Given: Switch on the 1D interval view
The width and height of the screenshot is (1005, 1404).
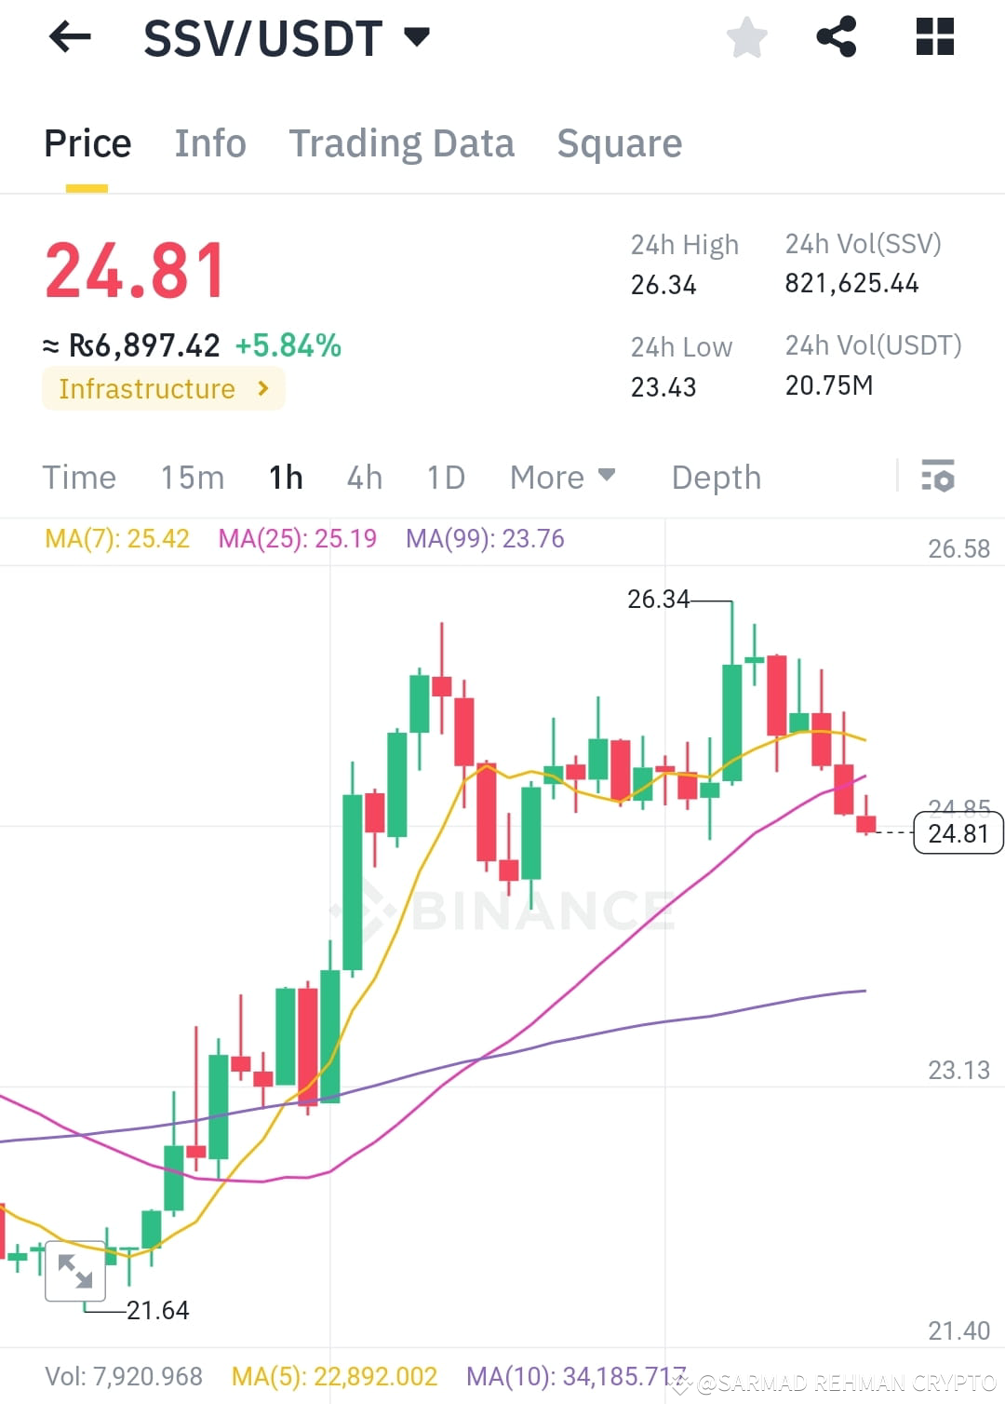Looking at the screenshot, I should click(445, 478).
